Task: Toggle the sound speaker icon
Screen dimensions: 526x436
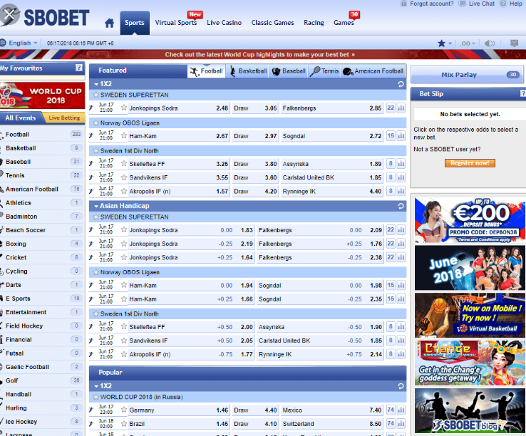Action: click(490, 43)
